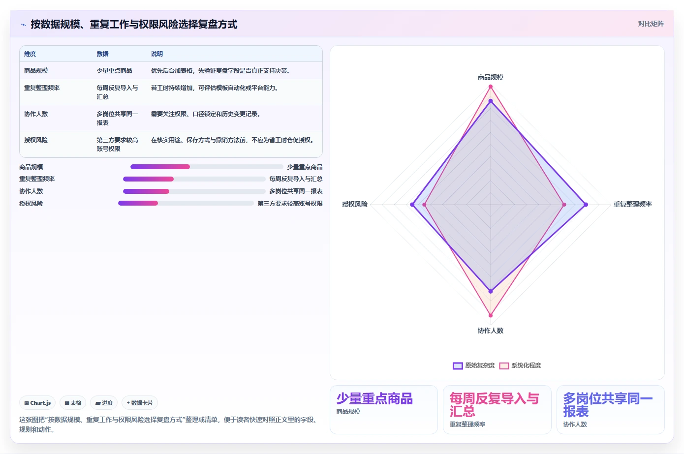Click the pink 系统化程度 legend color box
This screenshot has height=454, width=684.
click(x=504, y=365)
